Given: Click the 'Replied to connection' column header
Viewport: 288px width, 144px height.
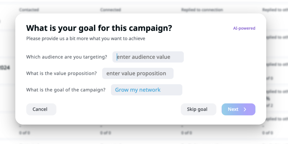Looking at the screenshot, I should tap(202, 10).
